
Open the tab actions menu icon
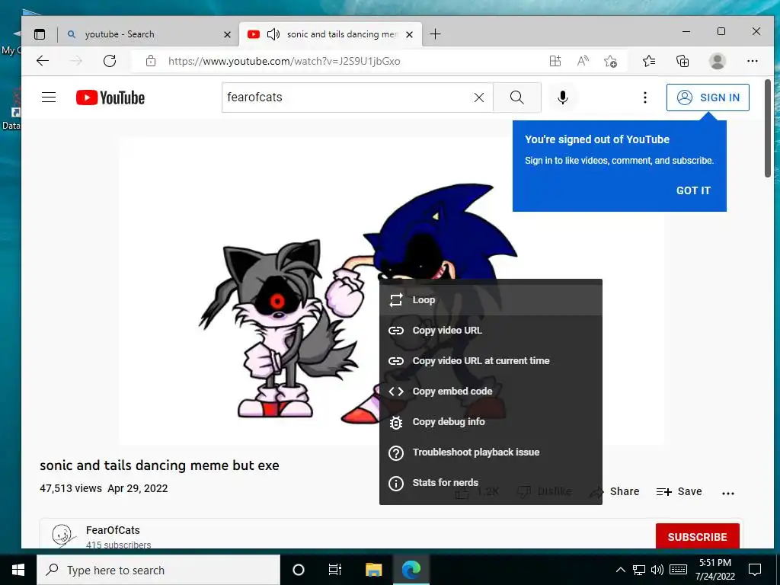click(40, 34)
